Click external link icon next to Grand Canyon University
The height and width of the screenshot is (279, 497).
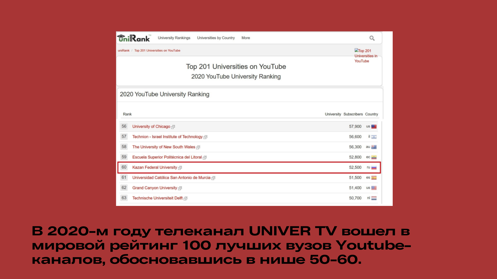[x=180, y=188]
